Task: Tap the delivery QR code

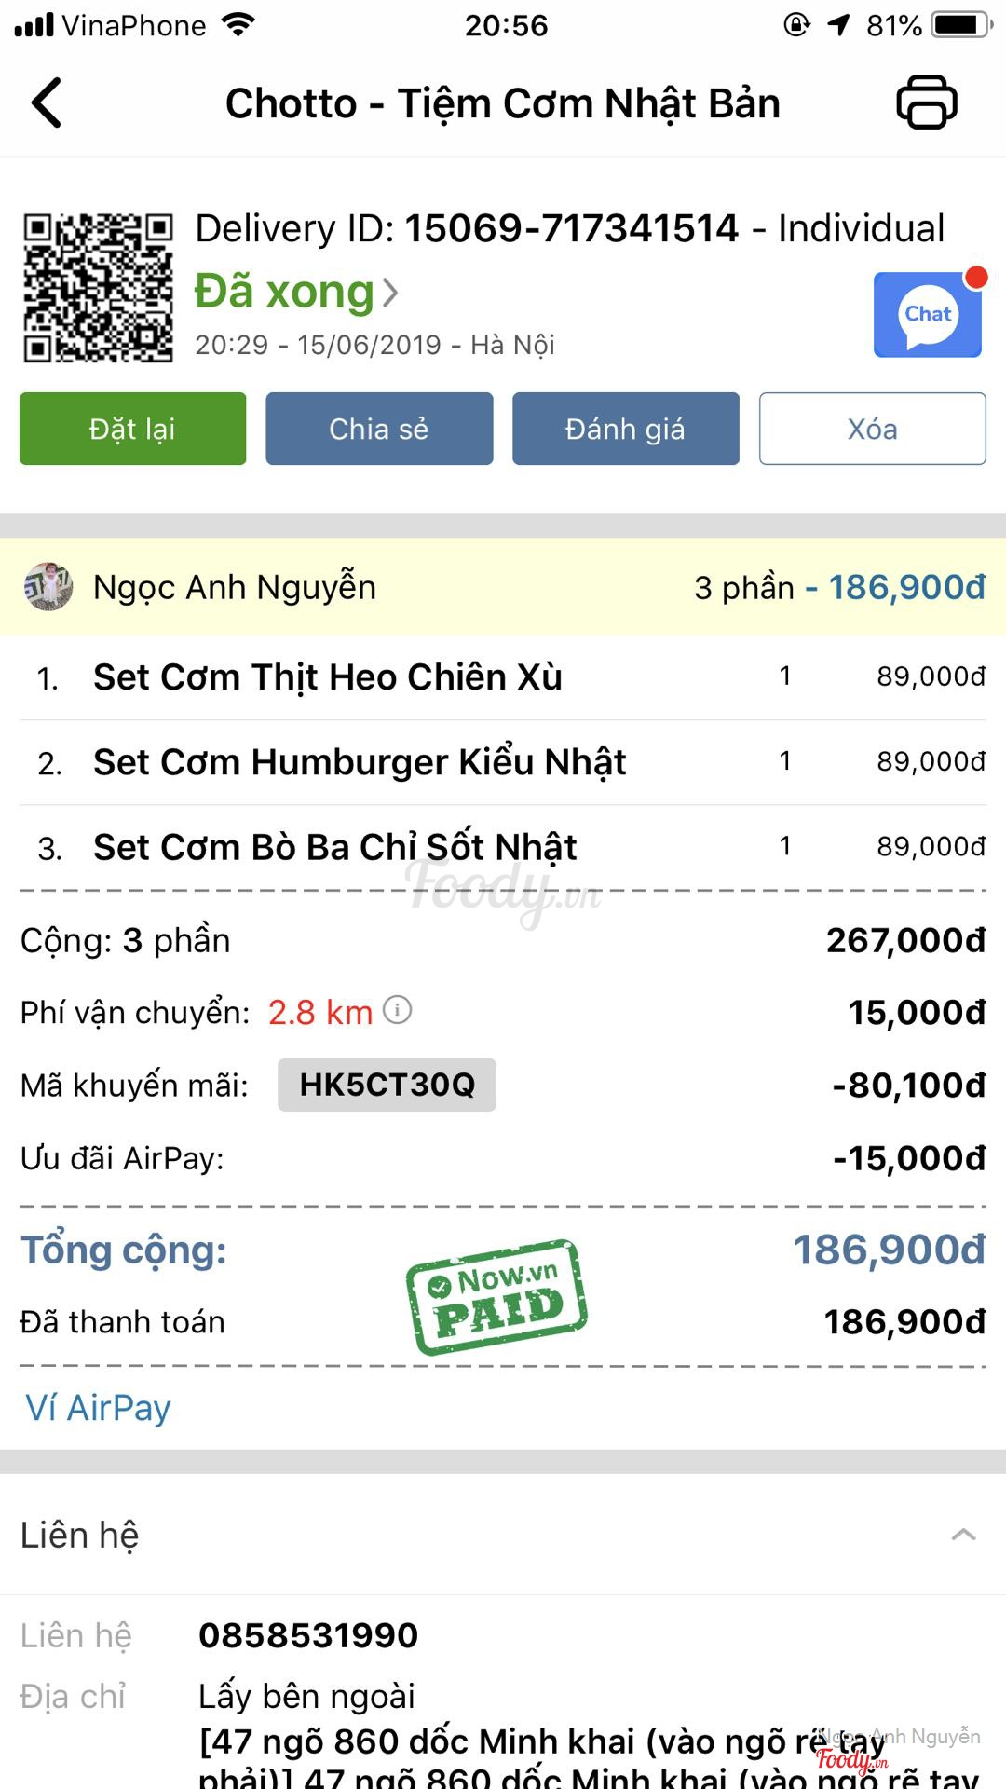Action: (x=98, y=287)
